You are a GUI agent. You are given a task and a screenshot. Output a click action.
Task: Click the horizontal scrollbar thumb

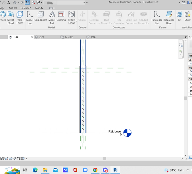pyautogui.click(x=104, y=159)
